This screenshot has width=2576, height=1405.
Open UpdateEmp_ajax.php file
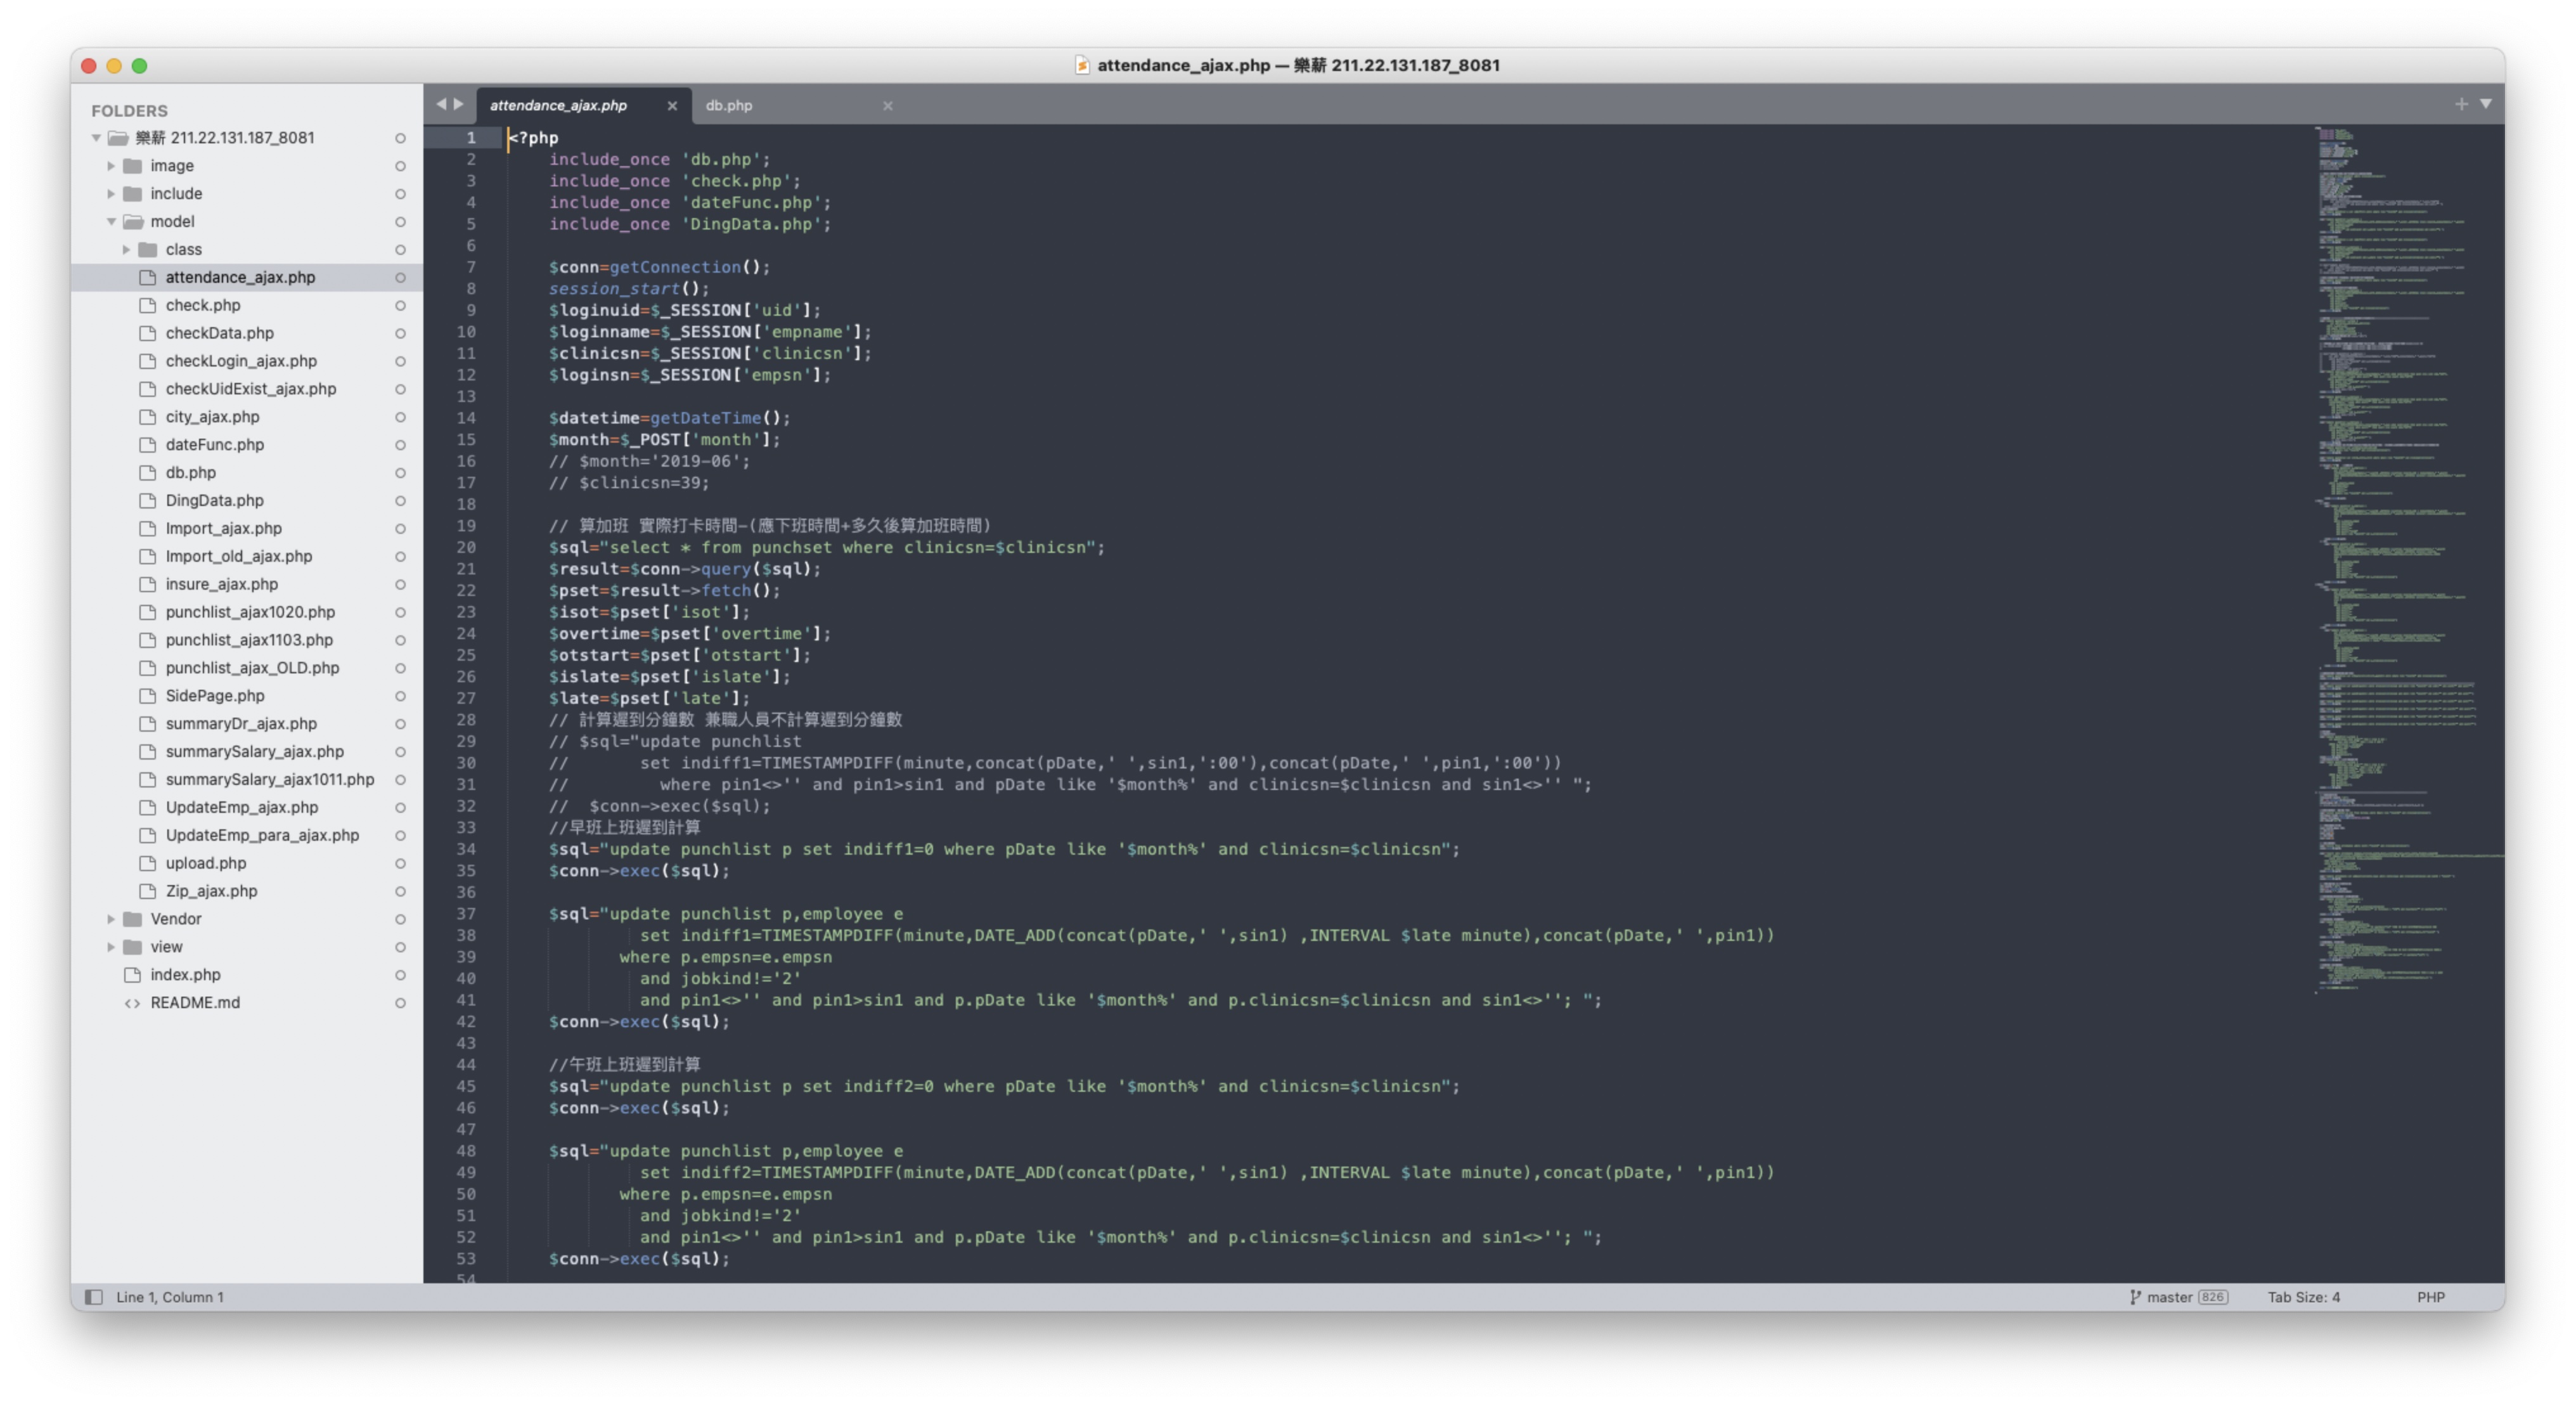pyautogui.click(x=242, y=808)
